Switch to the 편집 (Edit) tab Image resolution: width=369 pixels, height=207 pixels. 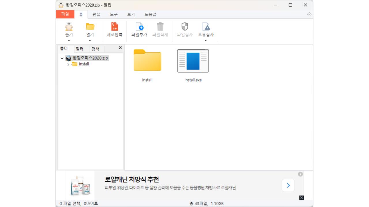[x=96, y=14]
